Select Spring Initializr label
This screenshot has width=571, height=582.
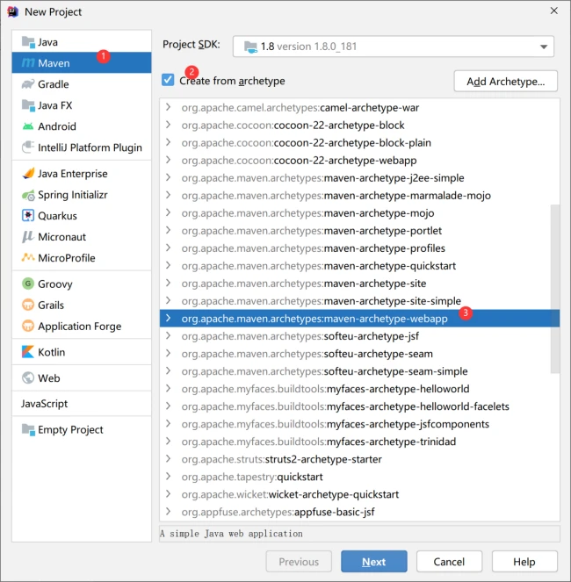point(73,195)
